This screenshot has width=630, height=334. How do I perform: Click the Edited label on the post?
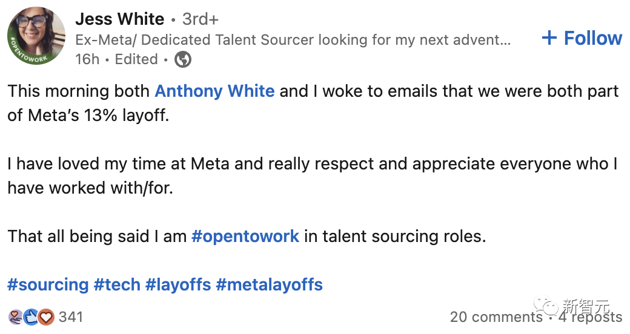(x=136, y=59)
